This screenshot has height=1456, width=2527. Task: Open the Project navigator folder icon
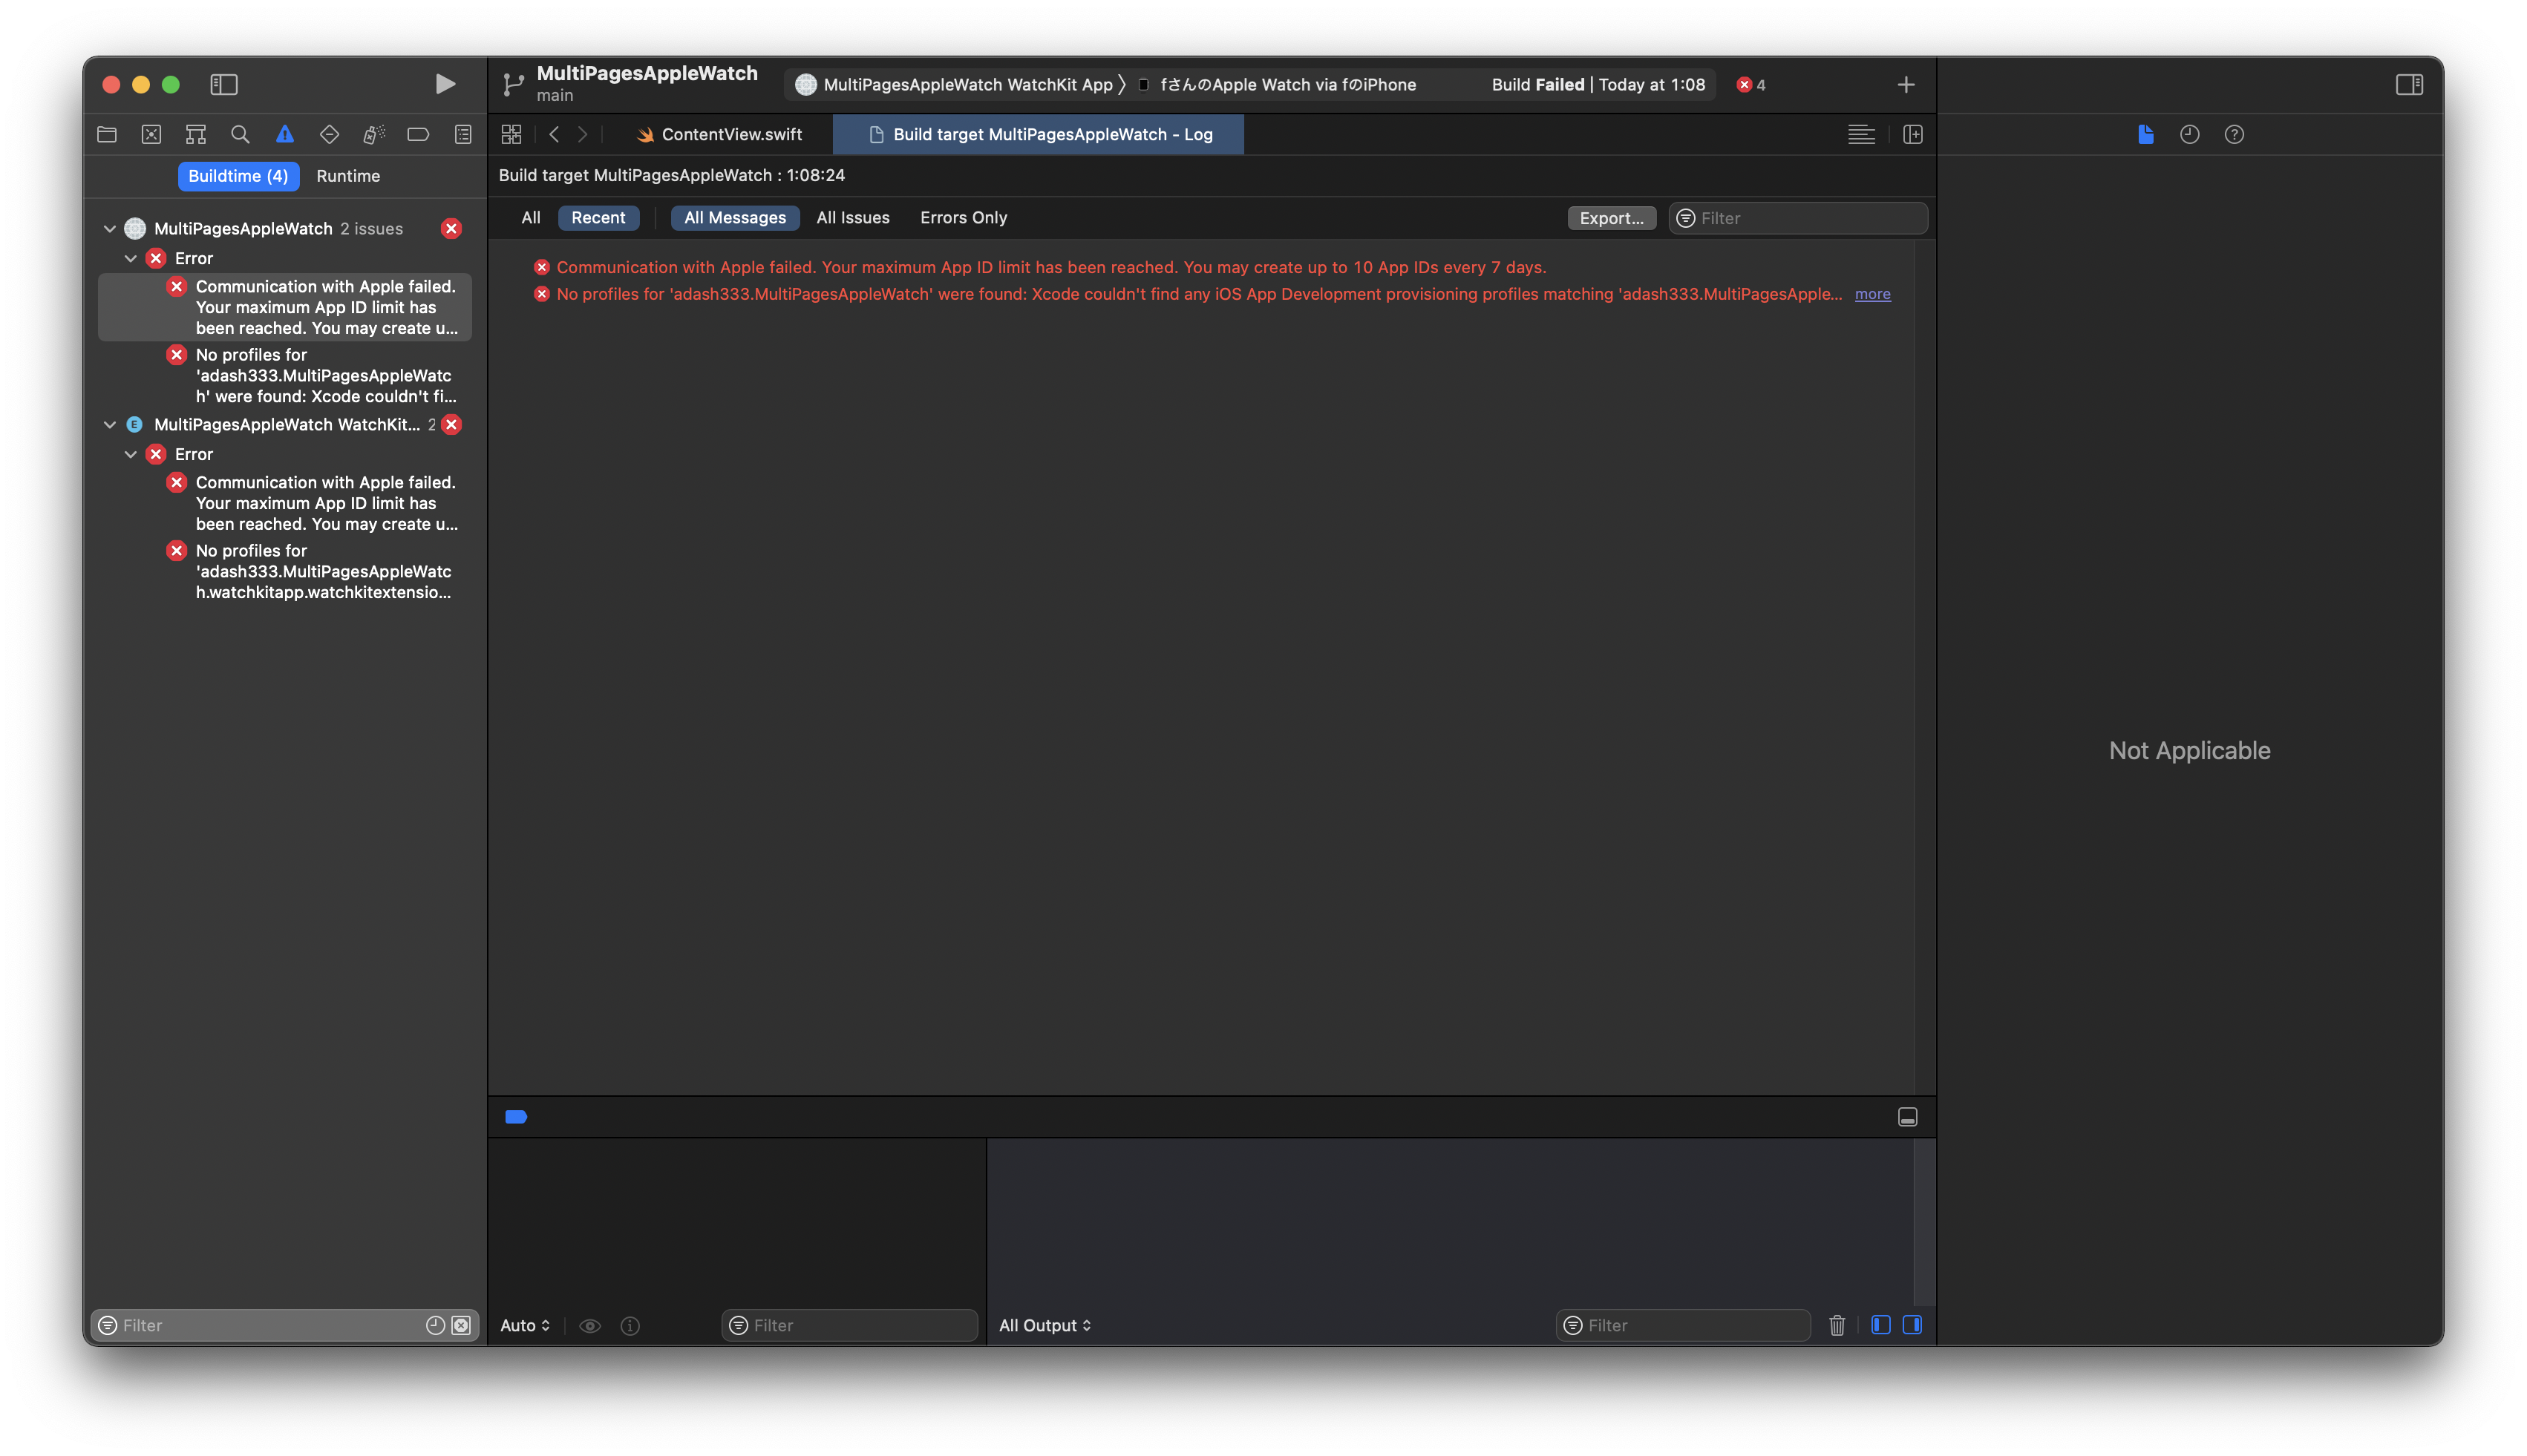pos(107,134)
